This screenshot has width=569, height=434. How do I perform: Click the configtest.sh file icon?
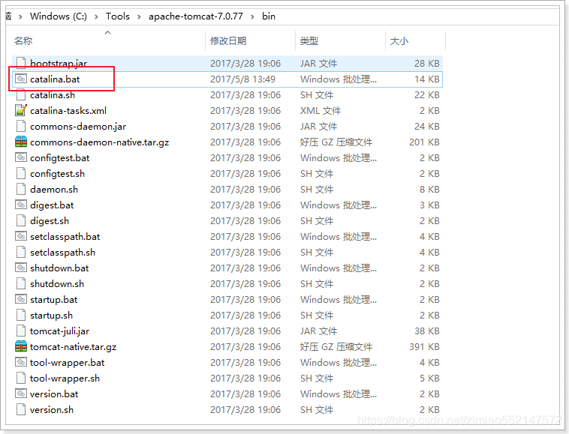pyautogui.click(x=21, y=173)
